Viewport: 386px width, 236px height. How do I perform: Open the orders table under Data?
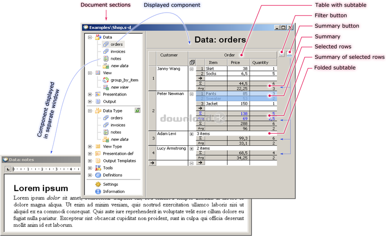pos(113,44)
